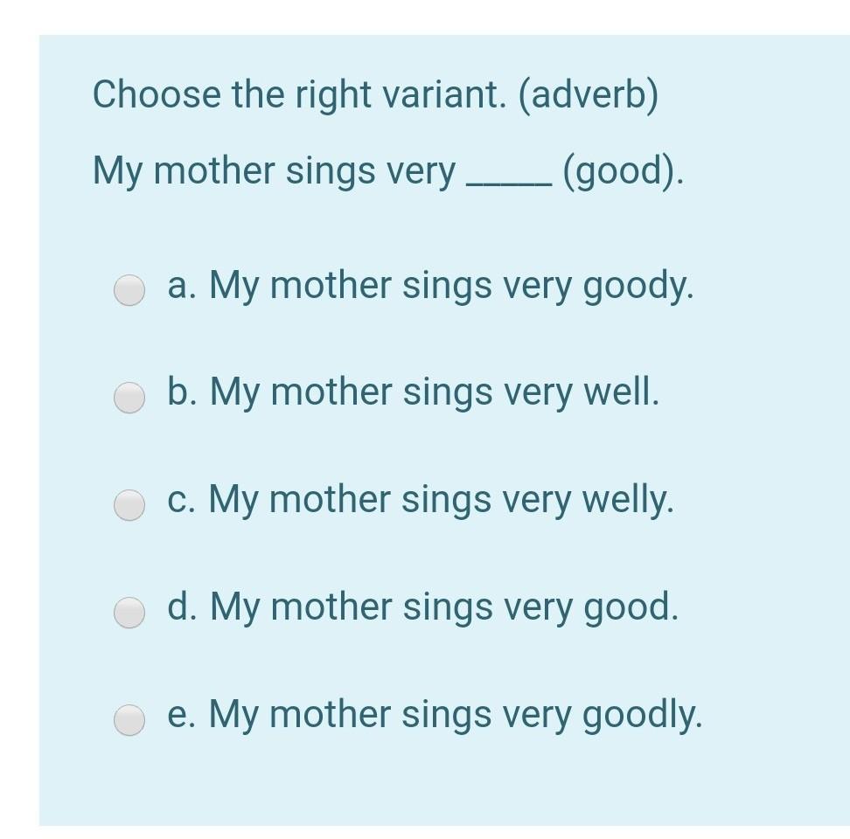
Task: Click answer text 'My mother sings very goody.'
Action: [x=451, y=286]
